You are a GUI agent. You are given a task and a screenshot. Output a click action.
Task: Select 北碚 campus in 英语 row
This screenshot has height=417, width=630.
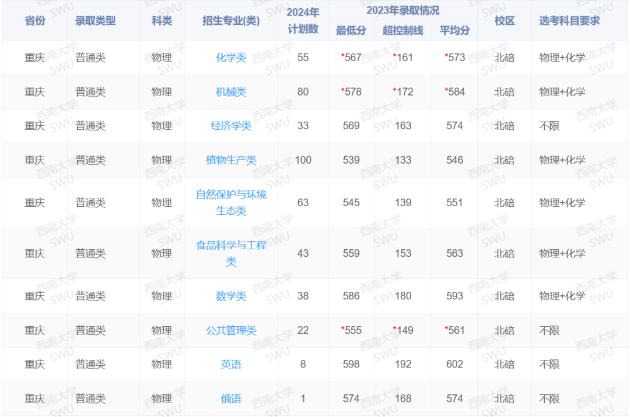click(x=504, y=364)
